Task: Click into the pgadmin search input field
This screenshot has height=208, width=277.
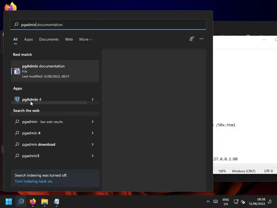Action: tap(108, 24)
